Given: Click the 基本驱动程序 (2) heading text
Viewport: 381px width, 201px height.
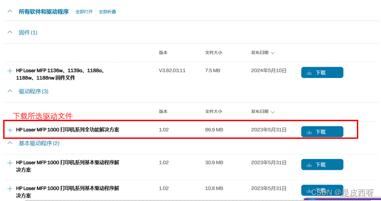Looking at the screenshot, I should click(x=39, y=143).
